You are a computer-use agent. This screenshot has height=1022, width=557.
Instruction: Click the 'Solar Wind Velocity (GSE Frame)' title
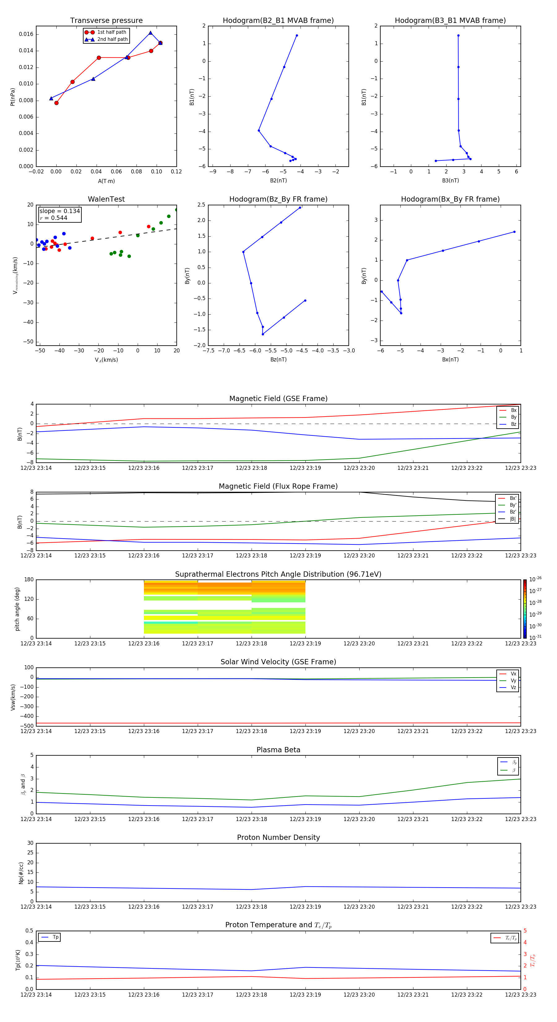pyautogui.click(x=278, y=662)
